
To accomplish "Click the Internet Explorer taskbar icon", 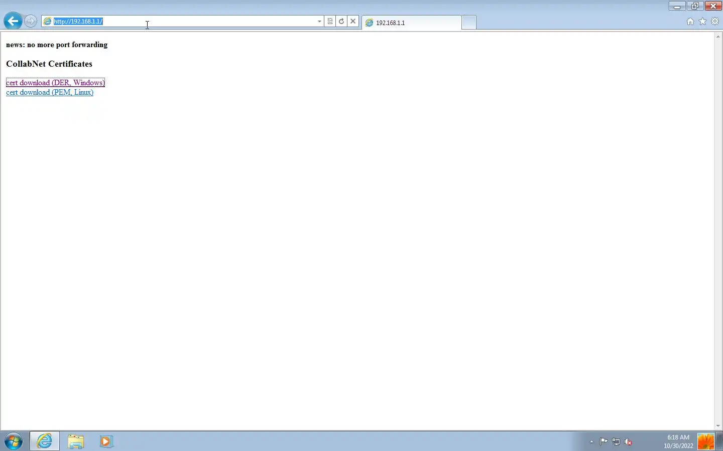I will click(x=45, y=441).
